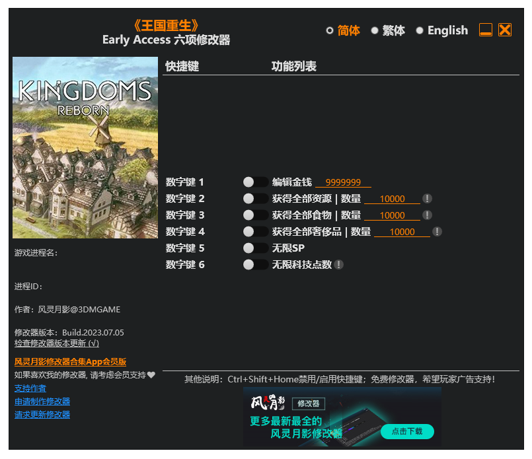Toggle 编辑金钱 switch on
The width and height of the screenshot is (532, 459).
tap(256, 182)
